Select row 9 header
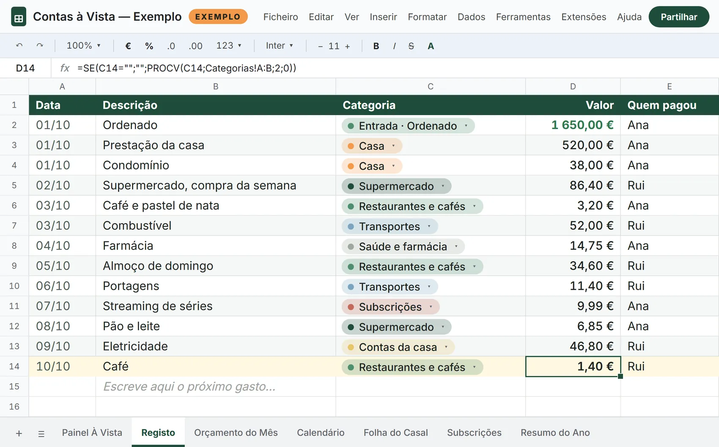 14,266
